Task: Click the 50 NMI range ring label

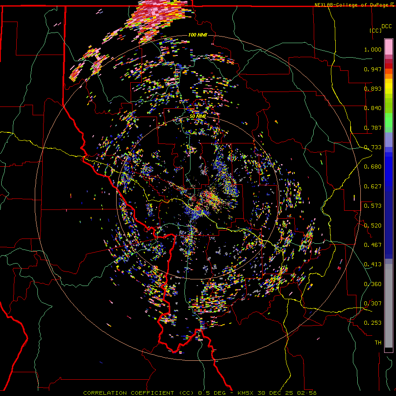Action: (198, 117)
